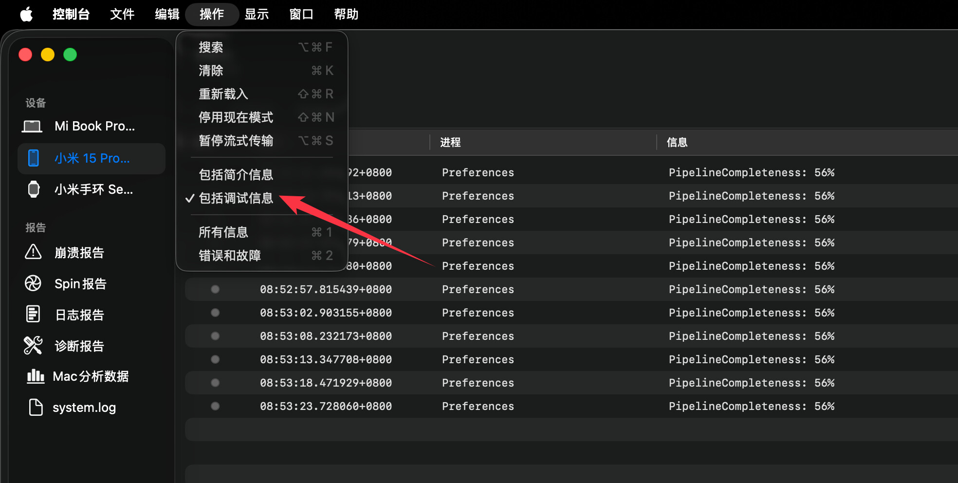Select the 小米手环 watch icon
Image resolution: width=958 pixels, height=483 pixels.
tap(34, 189)
